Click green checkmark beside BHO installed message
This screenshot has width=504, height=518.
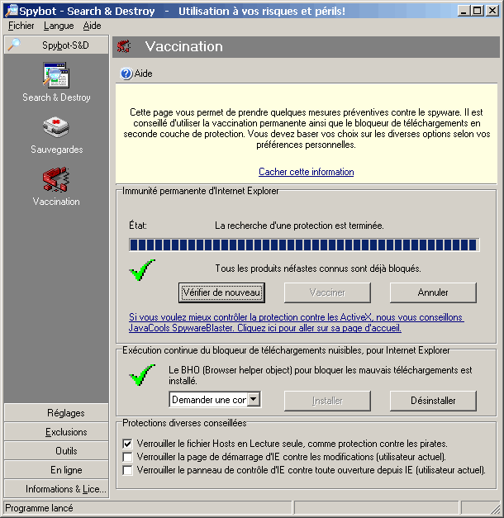click(142, 375)
